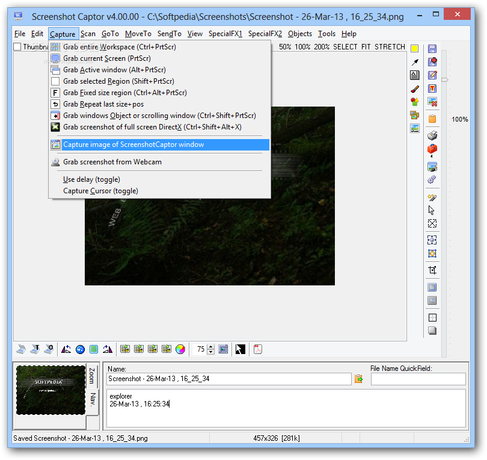Open the Tools menu

click(x=326, y=34)
